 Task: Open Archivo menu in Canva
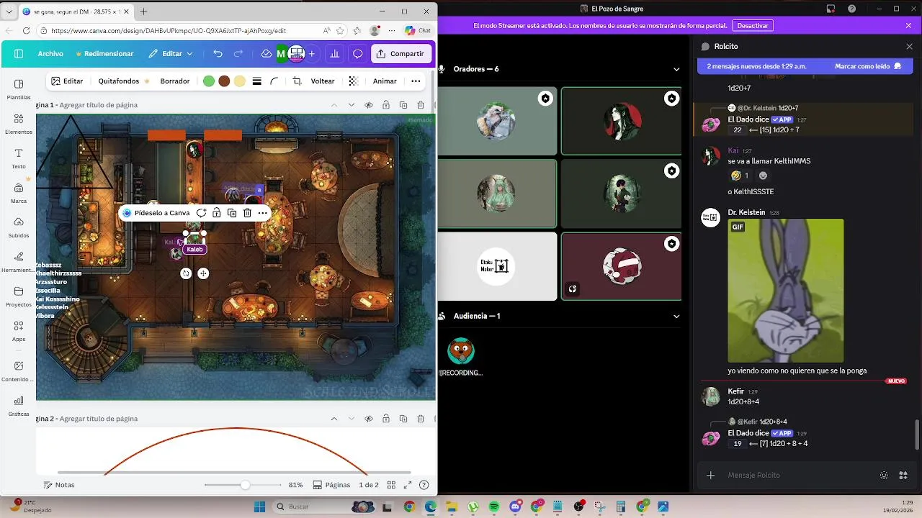pos(50,54)
